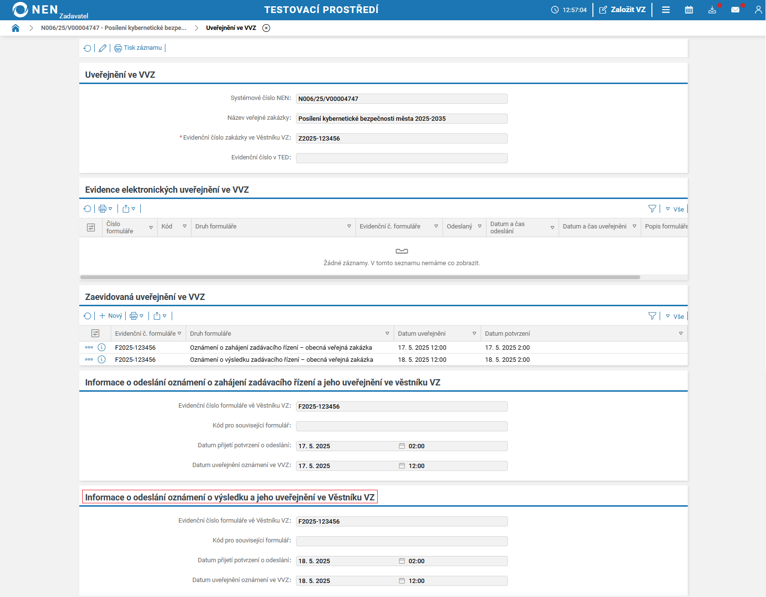Viewport: 766px width, 597px height.
Task: Open row actions menu for Oznámení o zahájení row
Action: coord(89,347)
